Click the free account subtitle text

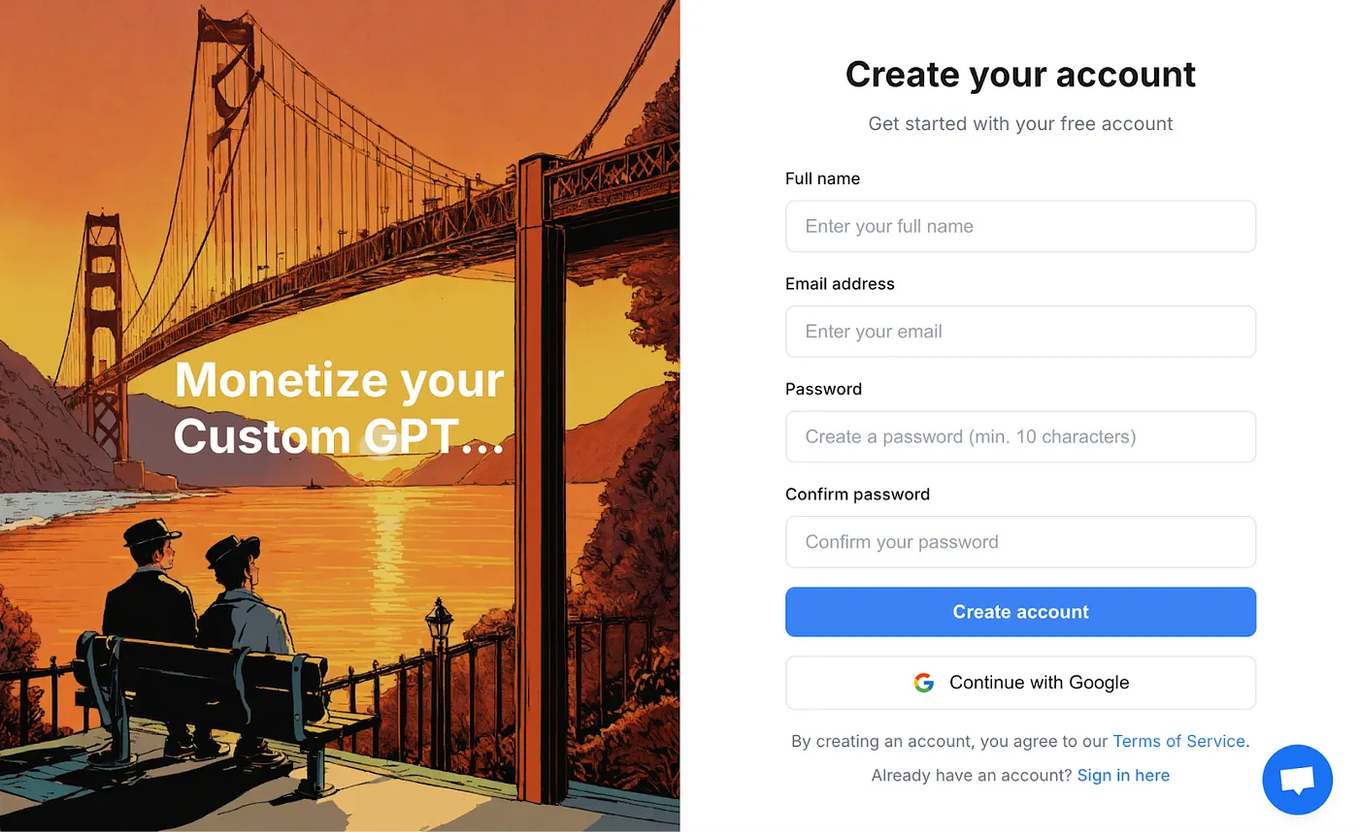click(1020, 123)
